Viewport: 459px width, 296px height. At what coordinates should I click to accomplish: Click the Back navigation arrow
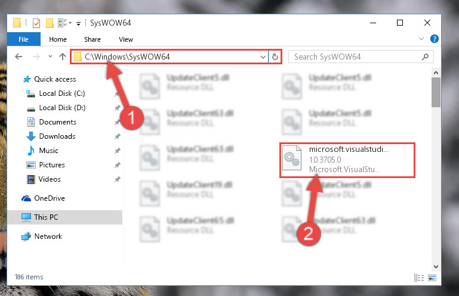(x=19, y=57)
